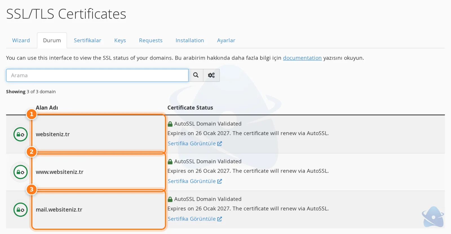The width and height of the screenshot is (451, 234).
Task: Select the www.websiteniz.tr domain name
Action: pyautogui.click(x=59, y=172)
